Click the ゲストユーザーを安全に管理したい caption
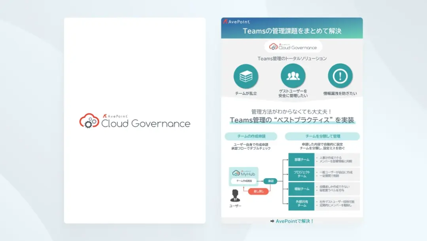The image size is (427, 241). [x=293, y=93]
